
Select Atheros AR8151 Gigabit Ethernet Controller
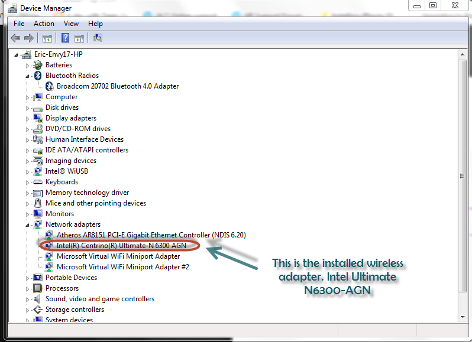click(151, 235)
